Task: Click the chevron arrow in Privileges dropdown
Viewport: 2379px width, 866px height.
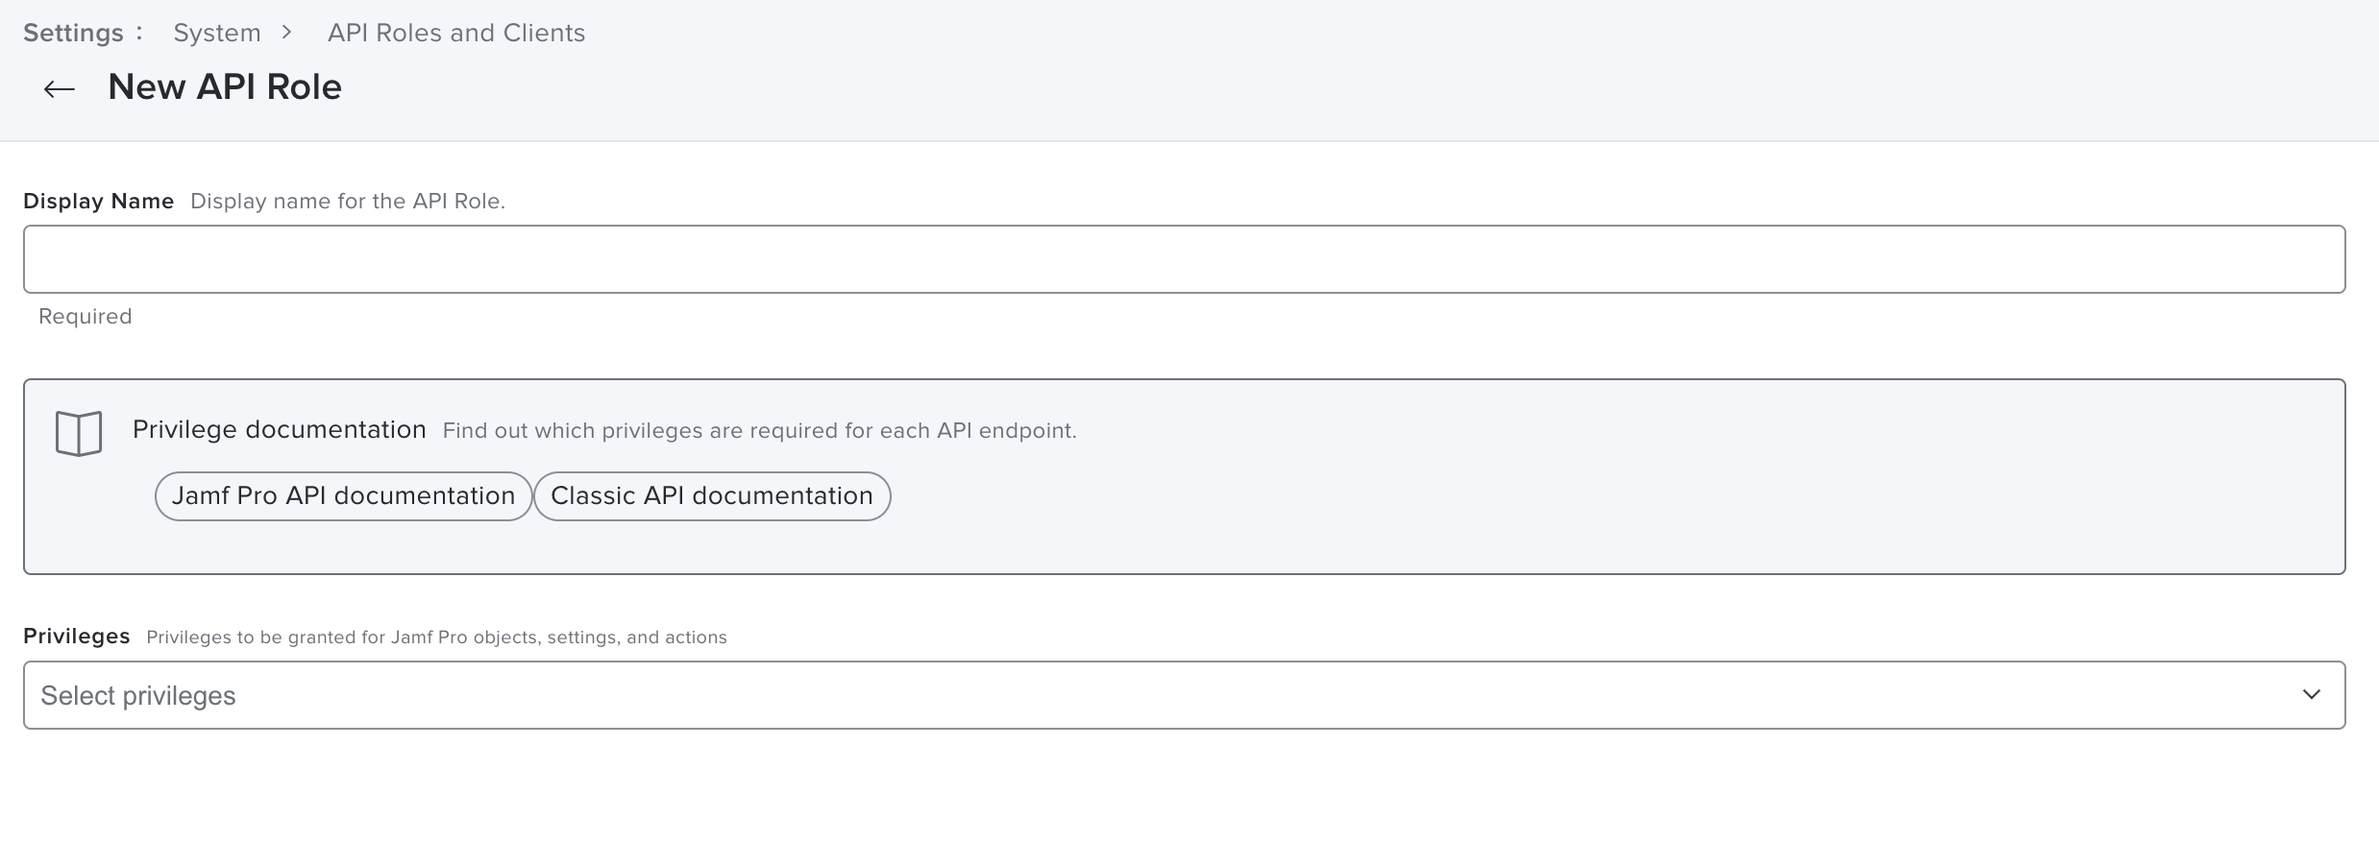Action: (x=2311, y=694)
